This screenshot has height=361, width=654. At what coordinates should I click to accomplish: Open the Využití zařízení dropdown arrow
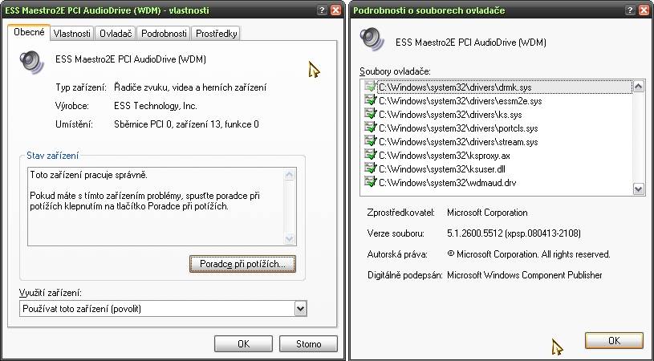(300, 309)
